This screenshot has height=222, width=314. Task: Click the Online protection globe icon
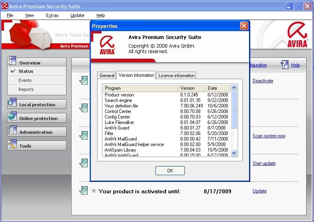tap(12, 117)
